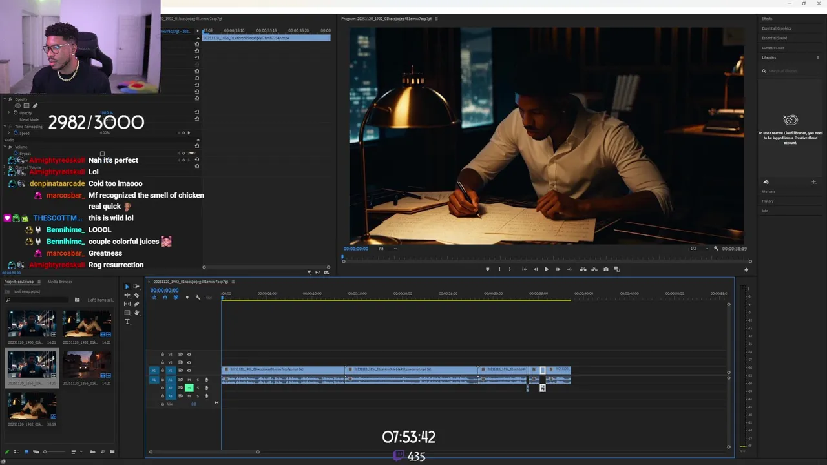
Task: Click the Mark Out button in Program monitor
Action: (x=510, y=269)
